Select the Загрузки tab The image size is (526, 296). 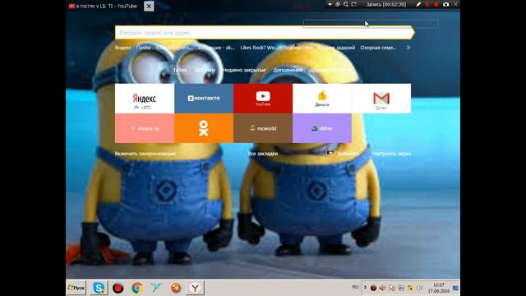coord(205,70)
